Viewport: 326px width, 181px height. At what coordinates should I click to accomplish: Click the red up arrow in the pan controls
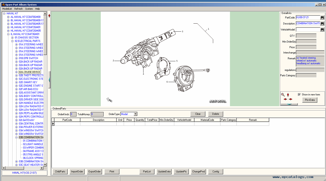(288, 95)
